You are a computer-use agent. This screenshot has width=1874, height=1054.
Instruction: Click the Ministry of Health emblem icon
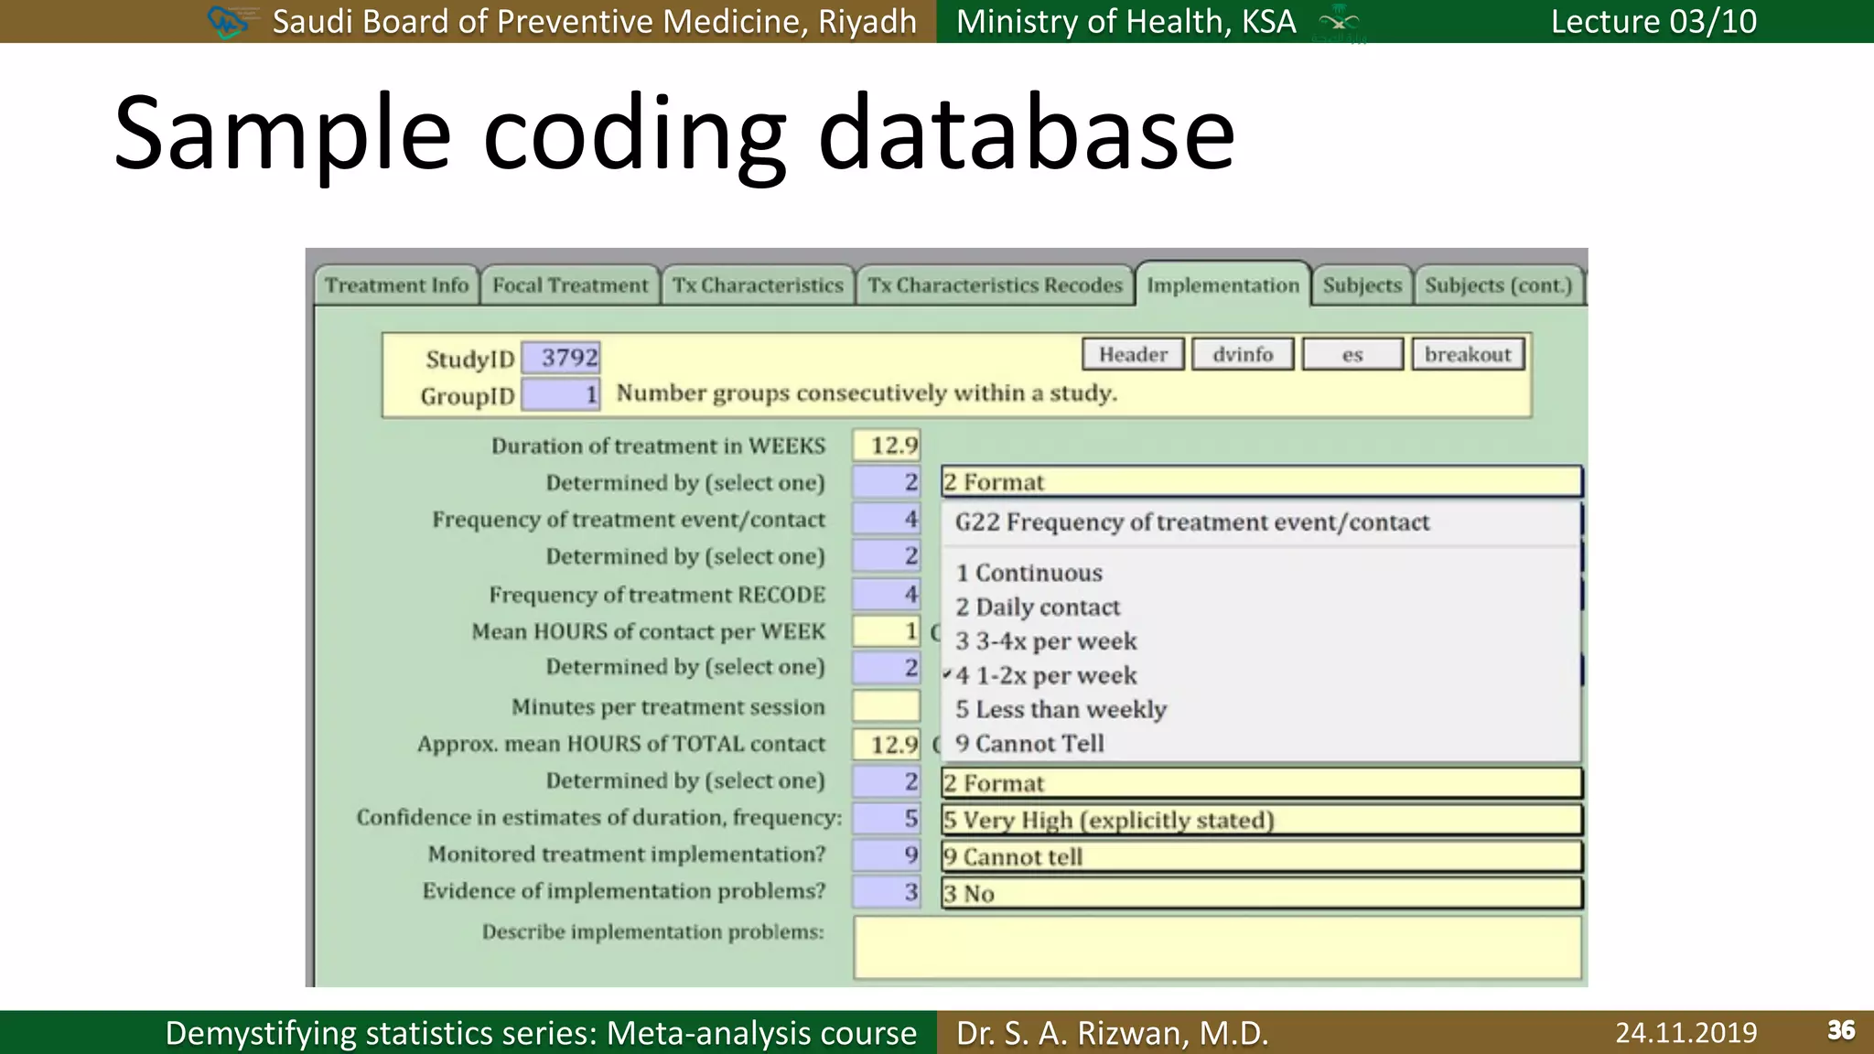click(1340, 22)
